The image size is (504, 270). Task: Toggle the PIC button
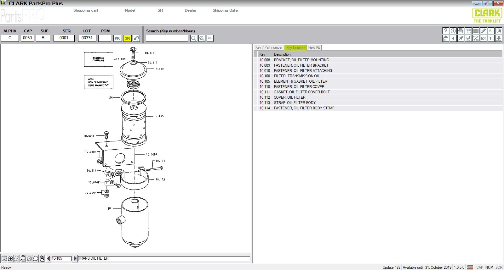117,38
